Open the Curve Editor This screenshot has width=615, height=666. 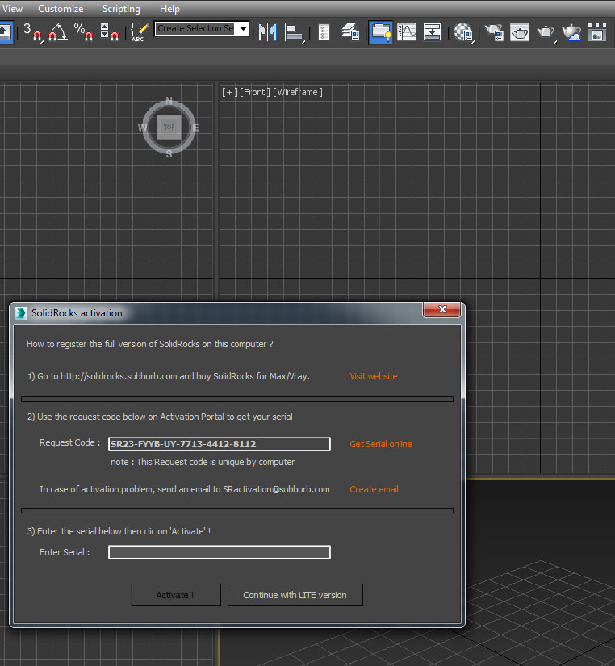pos(407,31)
